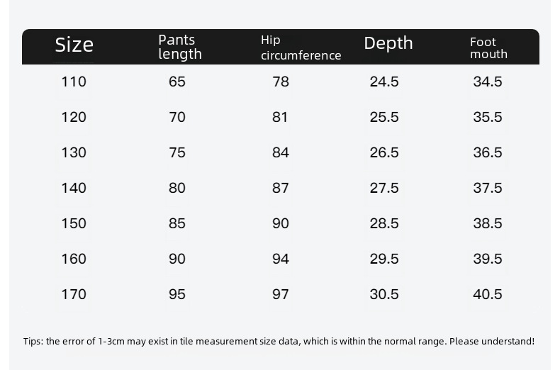Click the Depth column header

[388, 43]
